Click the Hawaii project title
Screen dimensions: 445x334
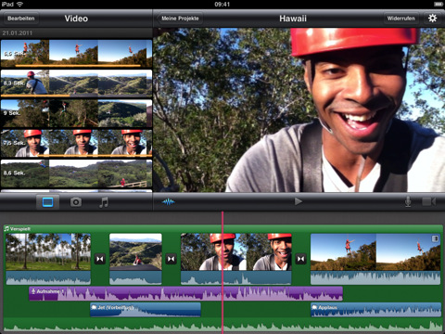pos(293,19)
